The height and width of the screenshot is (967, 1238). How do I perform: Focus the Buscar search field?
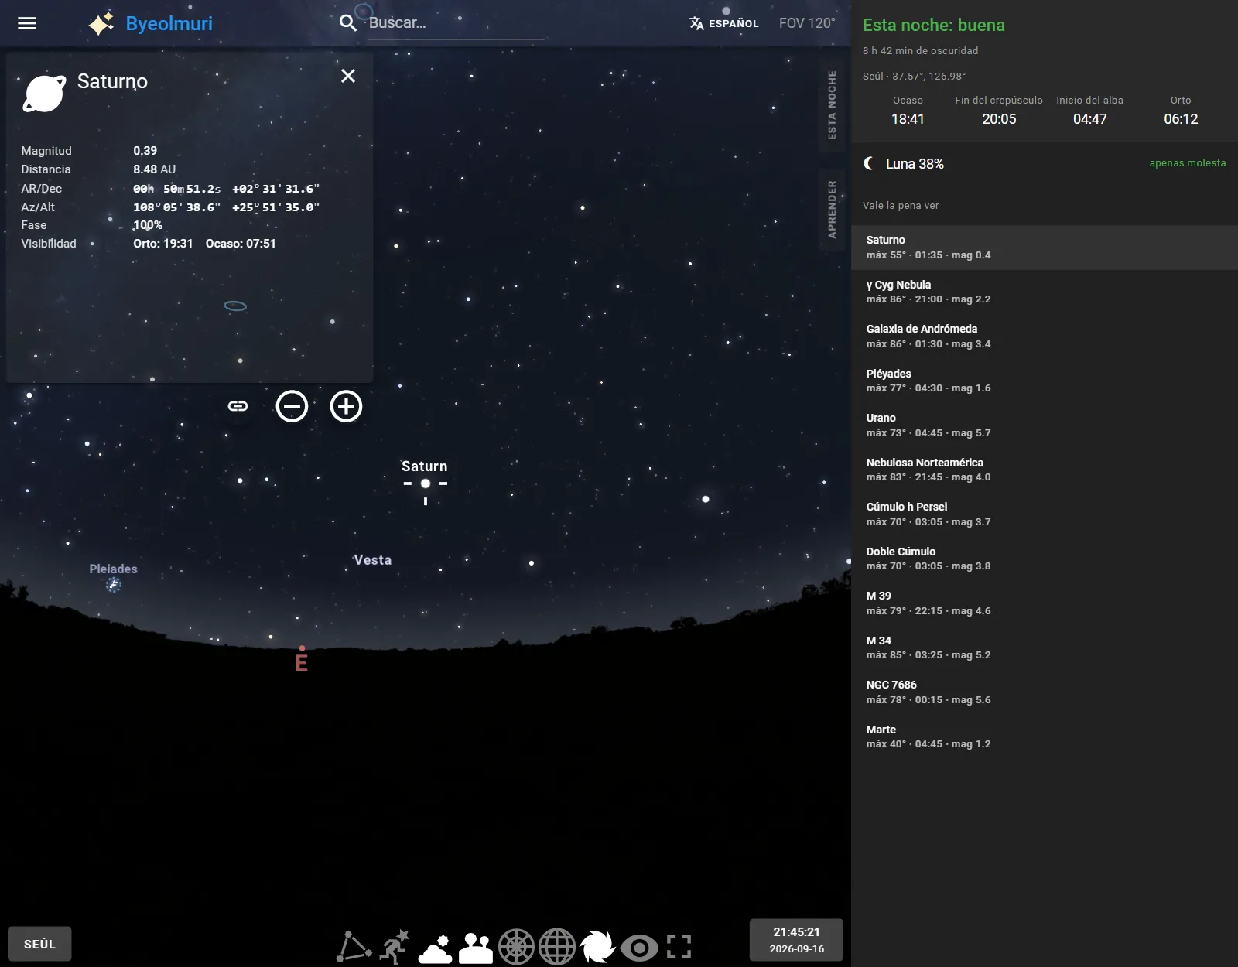(456, 23)
